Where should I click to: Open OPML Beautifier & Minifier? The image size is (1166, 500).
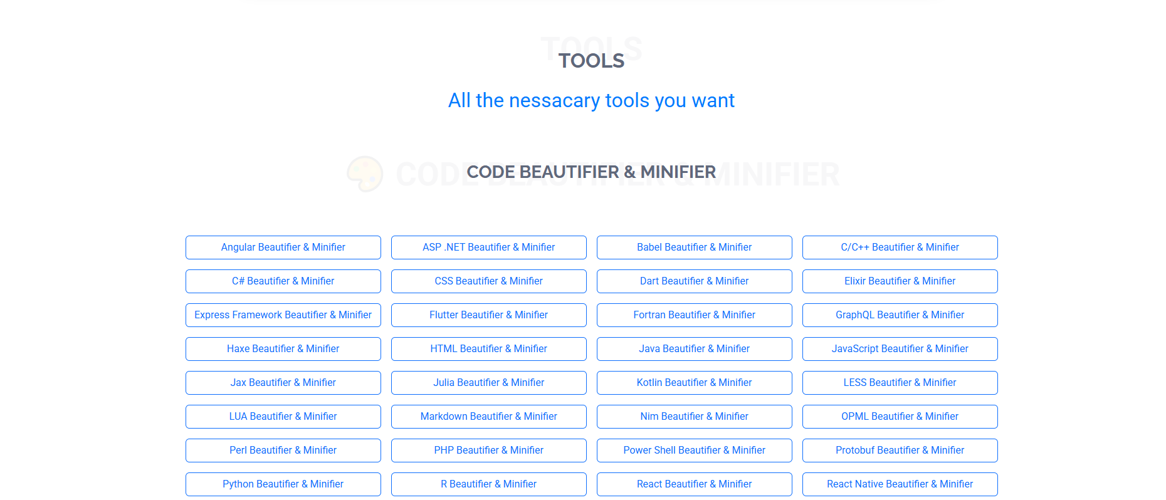click(x=900, y=417)
